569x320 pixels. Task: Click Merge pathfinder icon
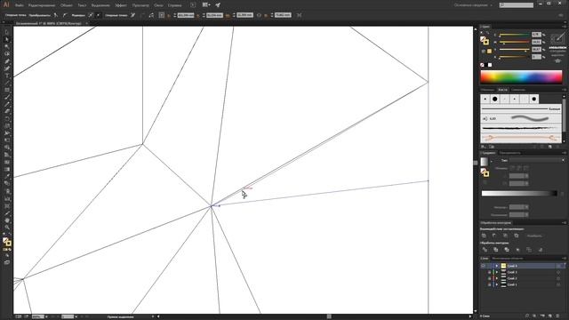coord(507,250)
